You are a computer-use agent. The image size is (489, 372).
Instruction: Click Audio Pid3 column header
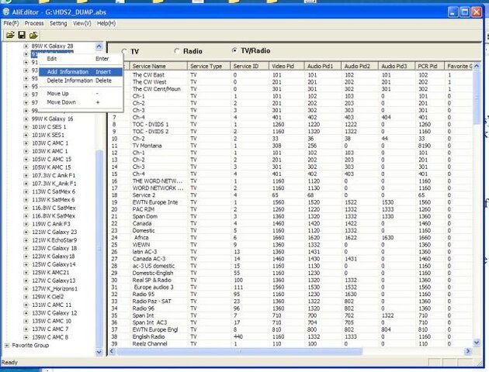point(397,66)
